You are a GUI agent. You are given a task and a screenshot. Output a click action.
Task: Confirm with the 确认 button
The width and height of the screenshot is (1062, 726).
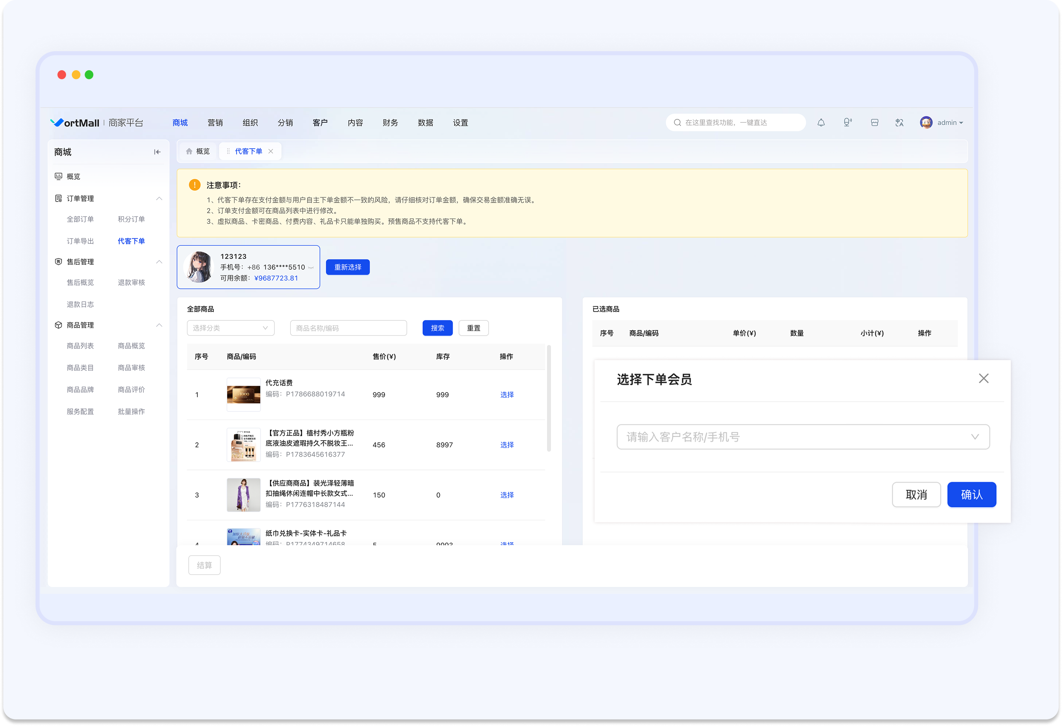point(972,494)
